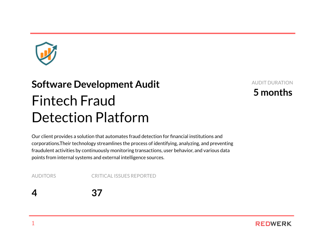The width and height of the screenshot is (324, 251).
Task: Select the '5 months' duration value
Action: tap(273, 92)
